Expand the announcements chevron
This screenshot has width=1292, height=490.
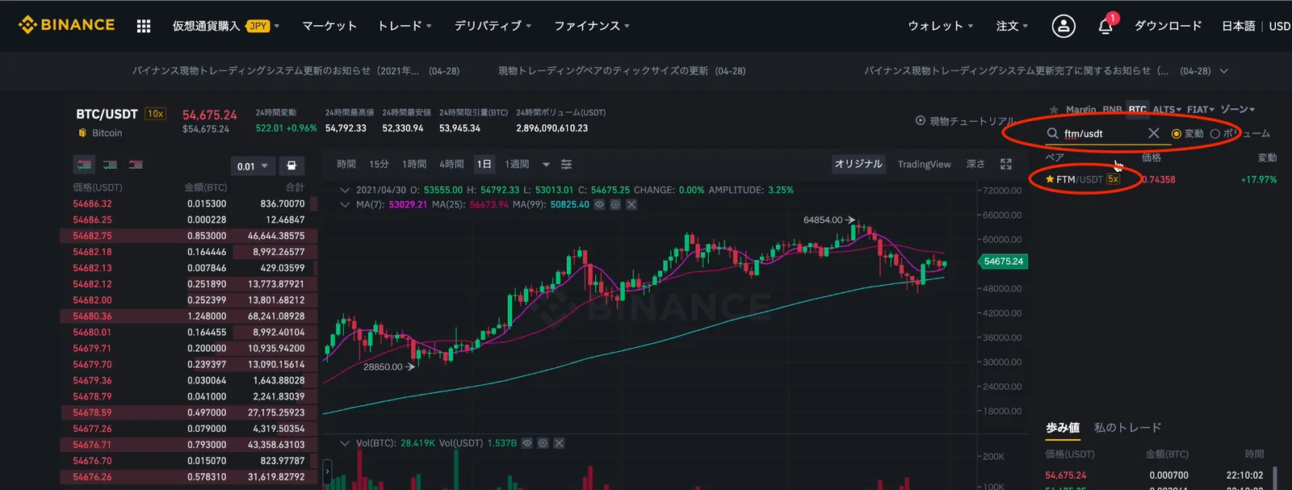click(x=1224, y=71)
